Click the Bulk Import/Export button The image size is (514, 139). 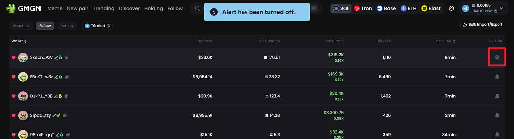click(x=483, y=25)
